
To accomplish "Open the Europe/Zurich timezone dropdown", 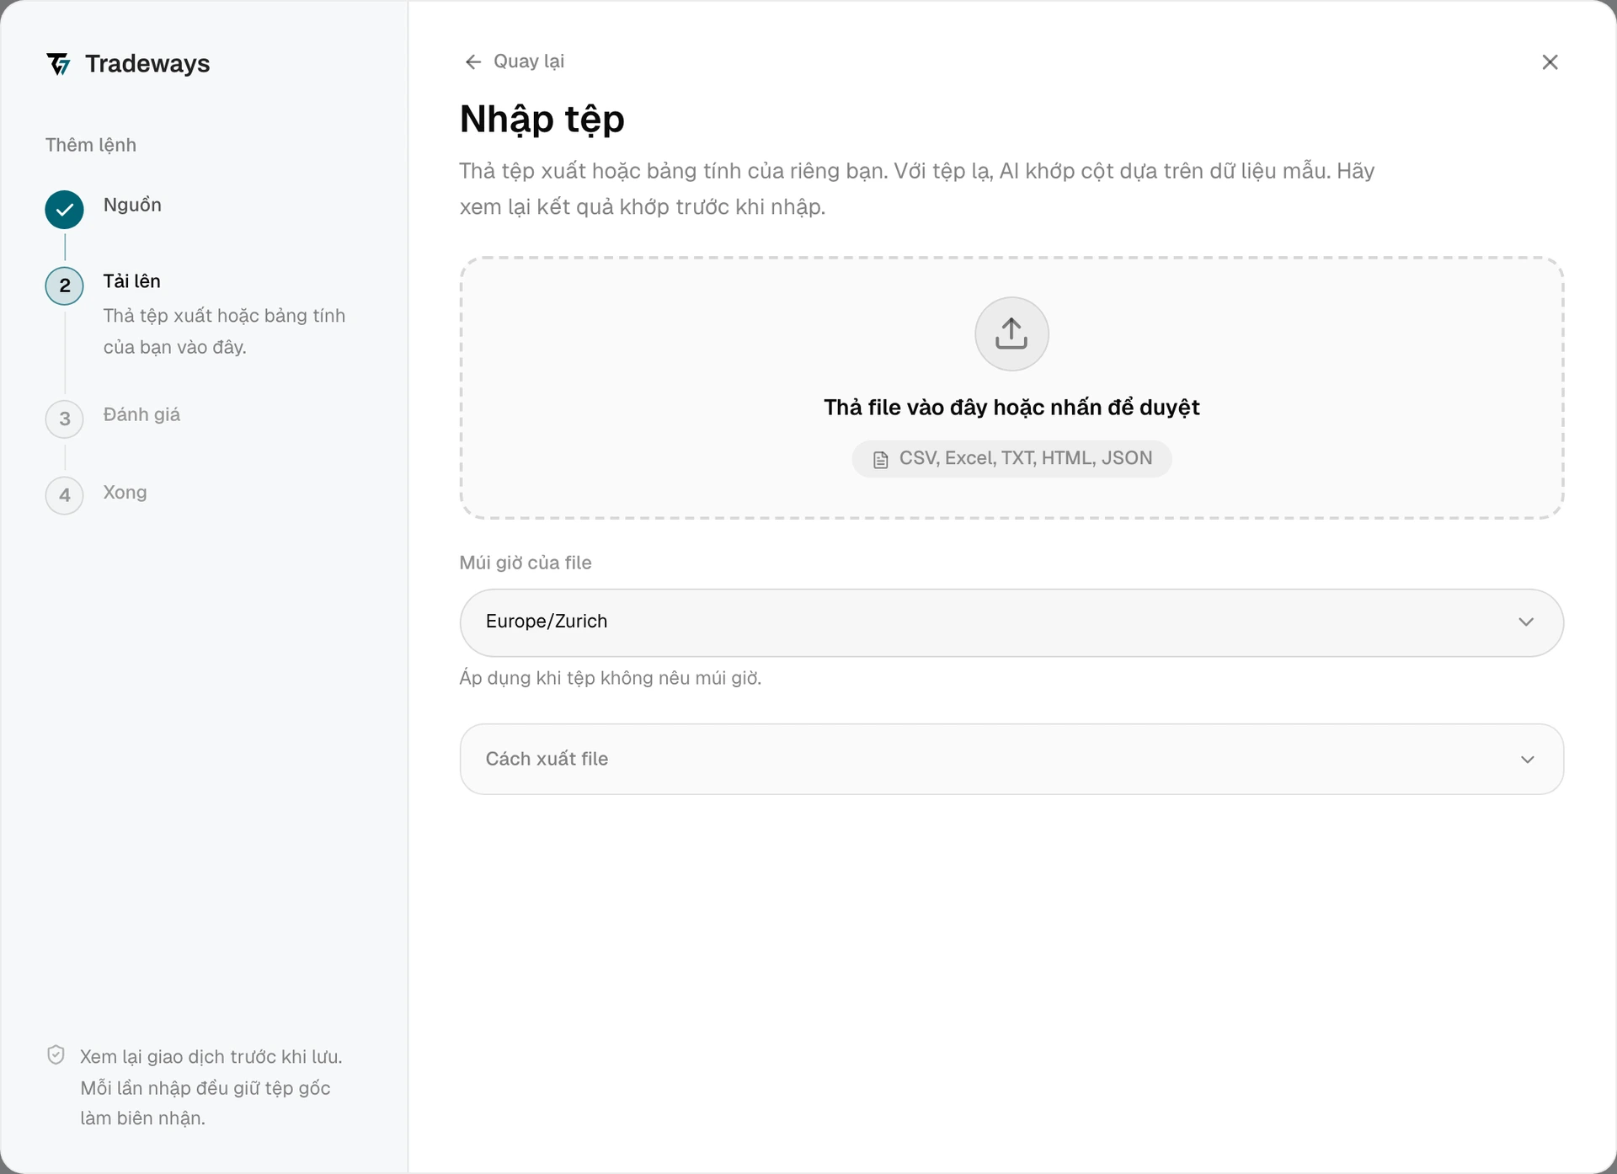I will point(1011,622).
